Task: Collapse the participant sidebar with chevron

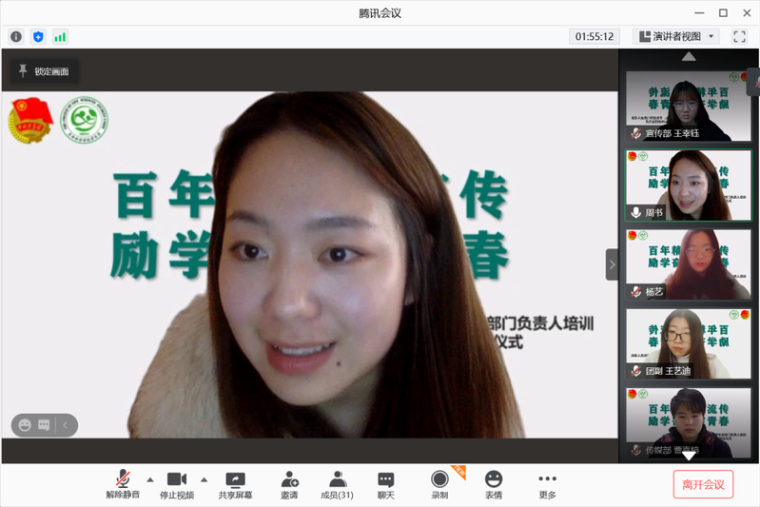Action: tap(612, 264)
